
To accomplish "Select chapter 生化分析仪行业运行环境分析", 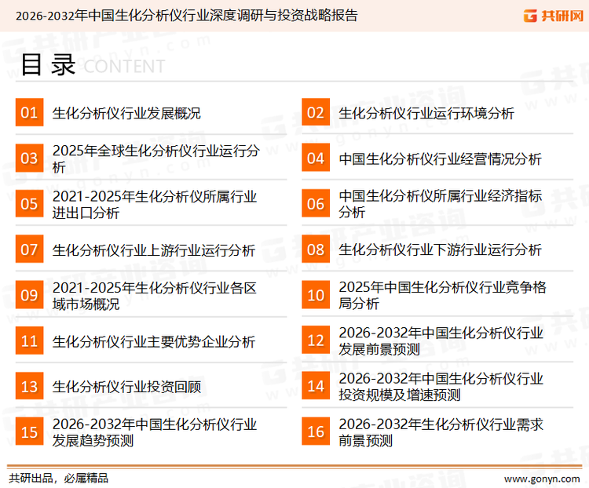I will (426, 113).
